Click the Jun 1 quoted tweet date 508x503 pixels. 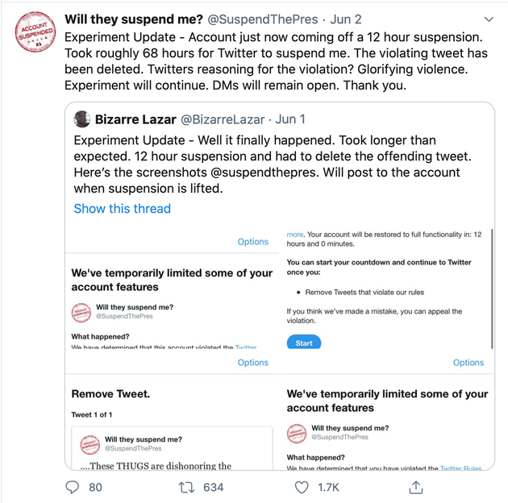290,119
